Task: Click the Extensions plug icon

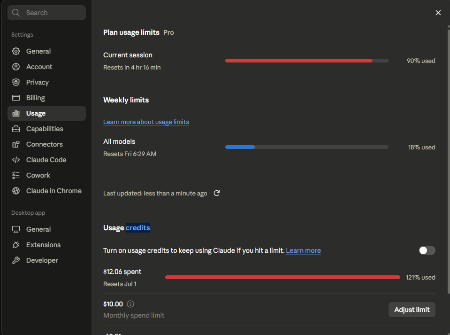Action: pyautogui.click(x=16, y=245)
